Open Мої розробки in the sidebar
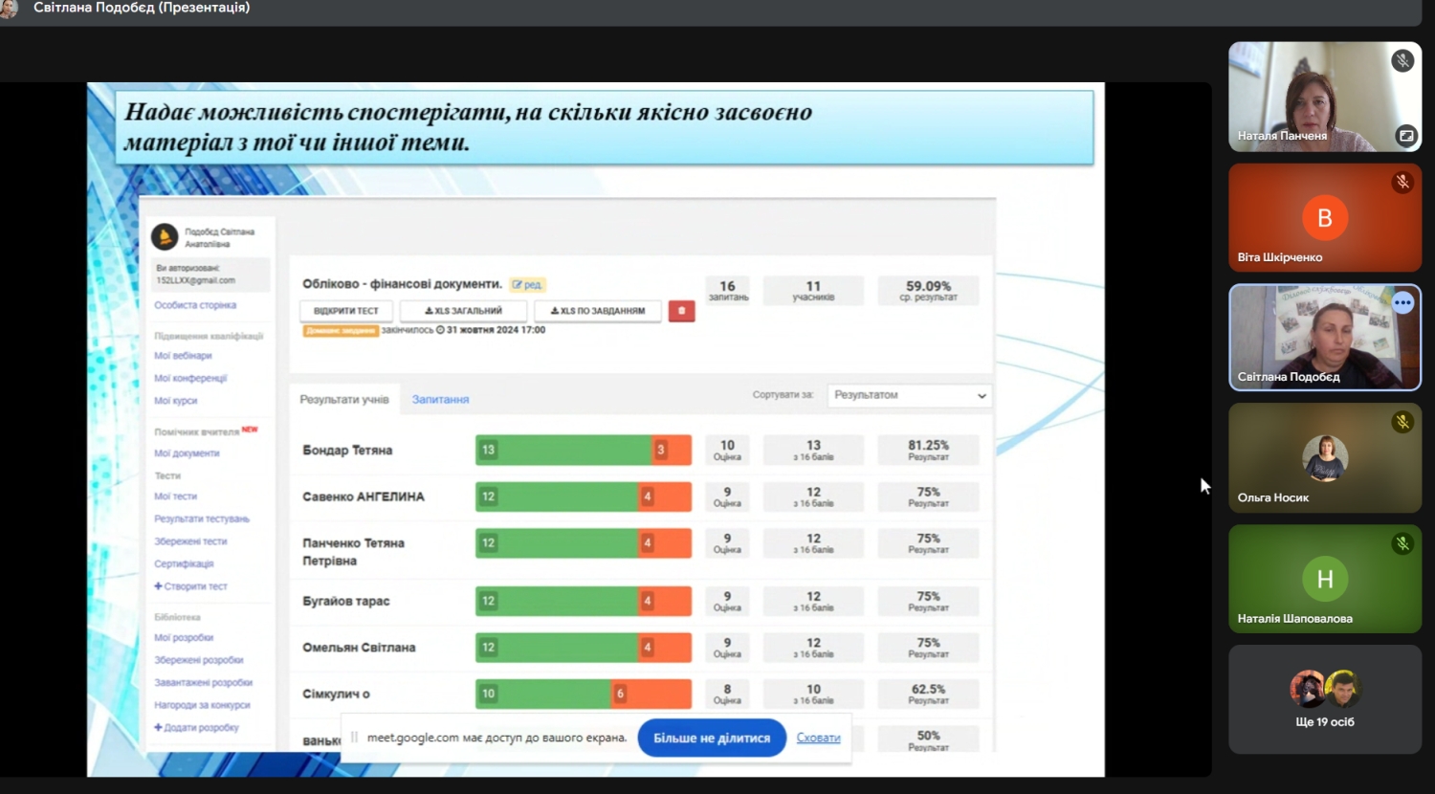Image resolution: width=1435 pixels, height=794 pixels. (184, 638)
